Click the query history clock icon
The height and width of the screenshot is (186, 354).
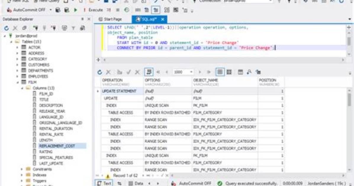click(127, 10)
